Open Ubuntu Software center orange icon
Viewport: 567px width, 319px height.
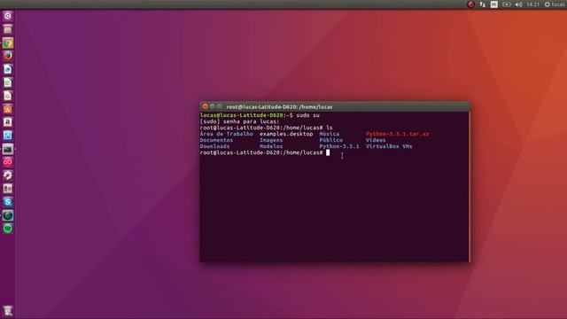(8, 109)
